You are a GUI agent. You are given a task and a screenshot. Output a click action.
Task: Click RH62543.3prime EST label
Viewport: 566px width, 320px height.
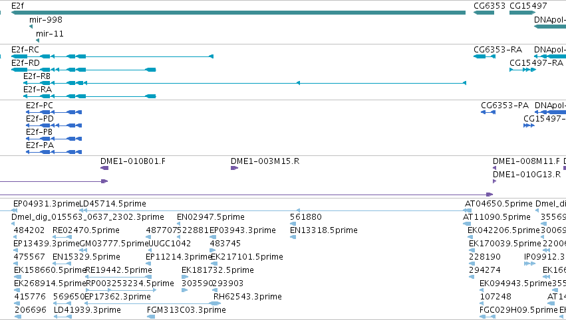247,297
